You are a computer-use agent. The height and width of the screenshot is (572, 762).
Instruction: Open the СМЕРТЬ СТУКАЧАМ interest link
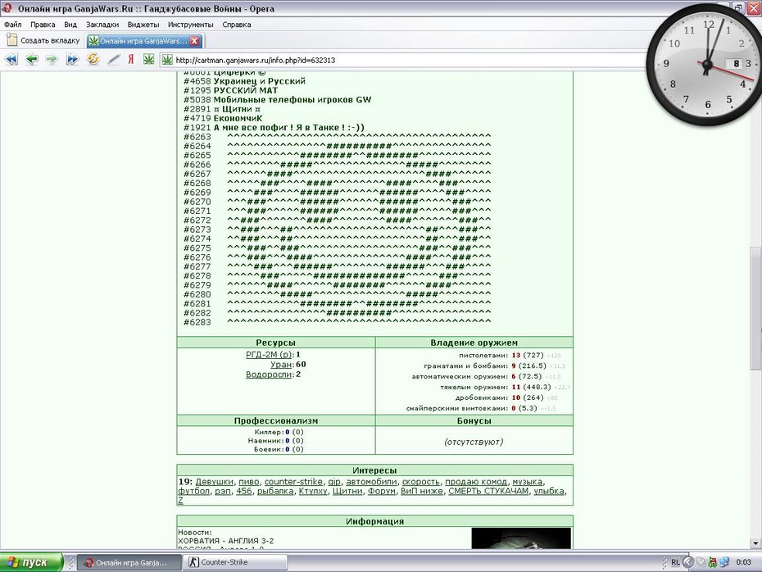[x=488, y=491]
